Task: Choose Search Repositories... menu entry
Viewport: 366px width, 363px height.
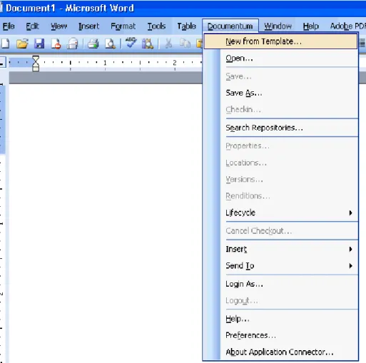Action: coord(280,128)
